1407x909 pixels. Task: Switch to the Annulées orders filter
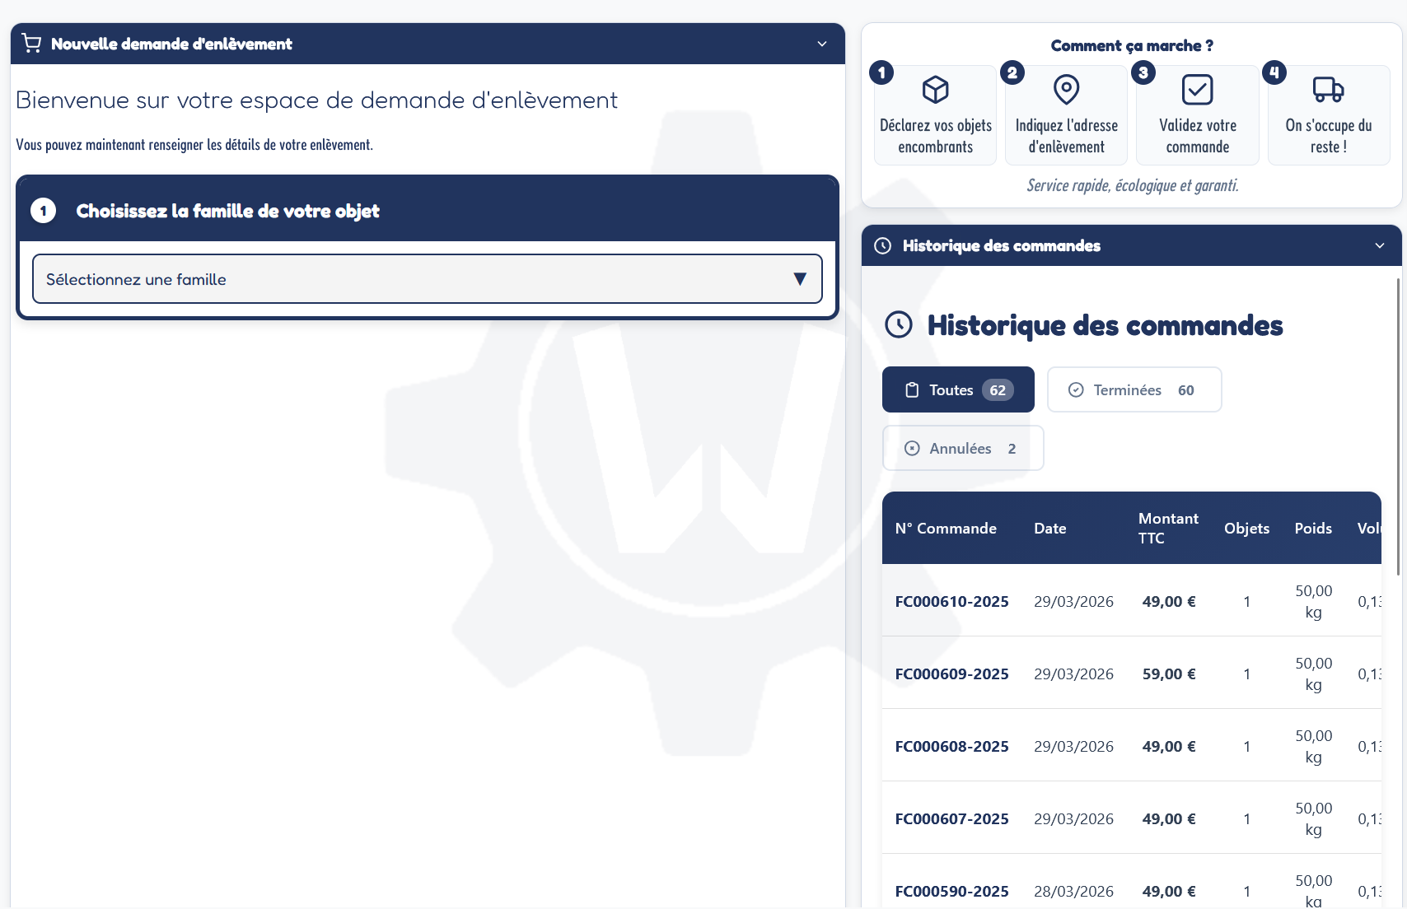click(962, 448)
